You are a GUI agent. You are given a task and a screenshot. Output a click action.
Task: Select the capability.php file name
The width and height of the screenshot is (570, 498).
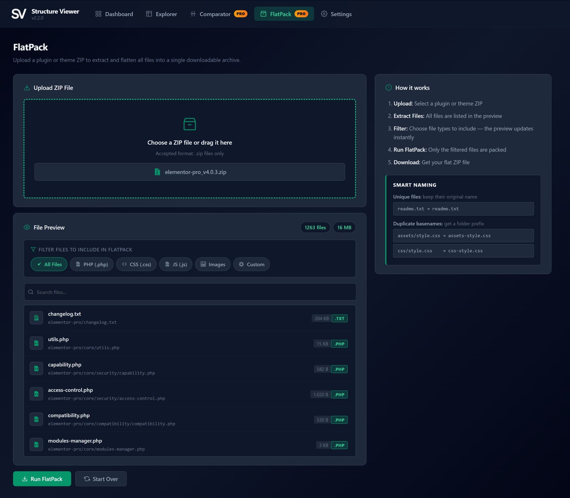pos(64,365)
